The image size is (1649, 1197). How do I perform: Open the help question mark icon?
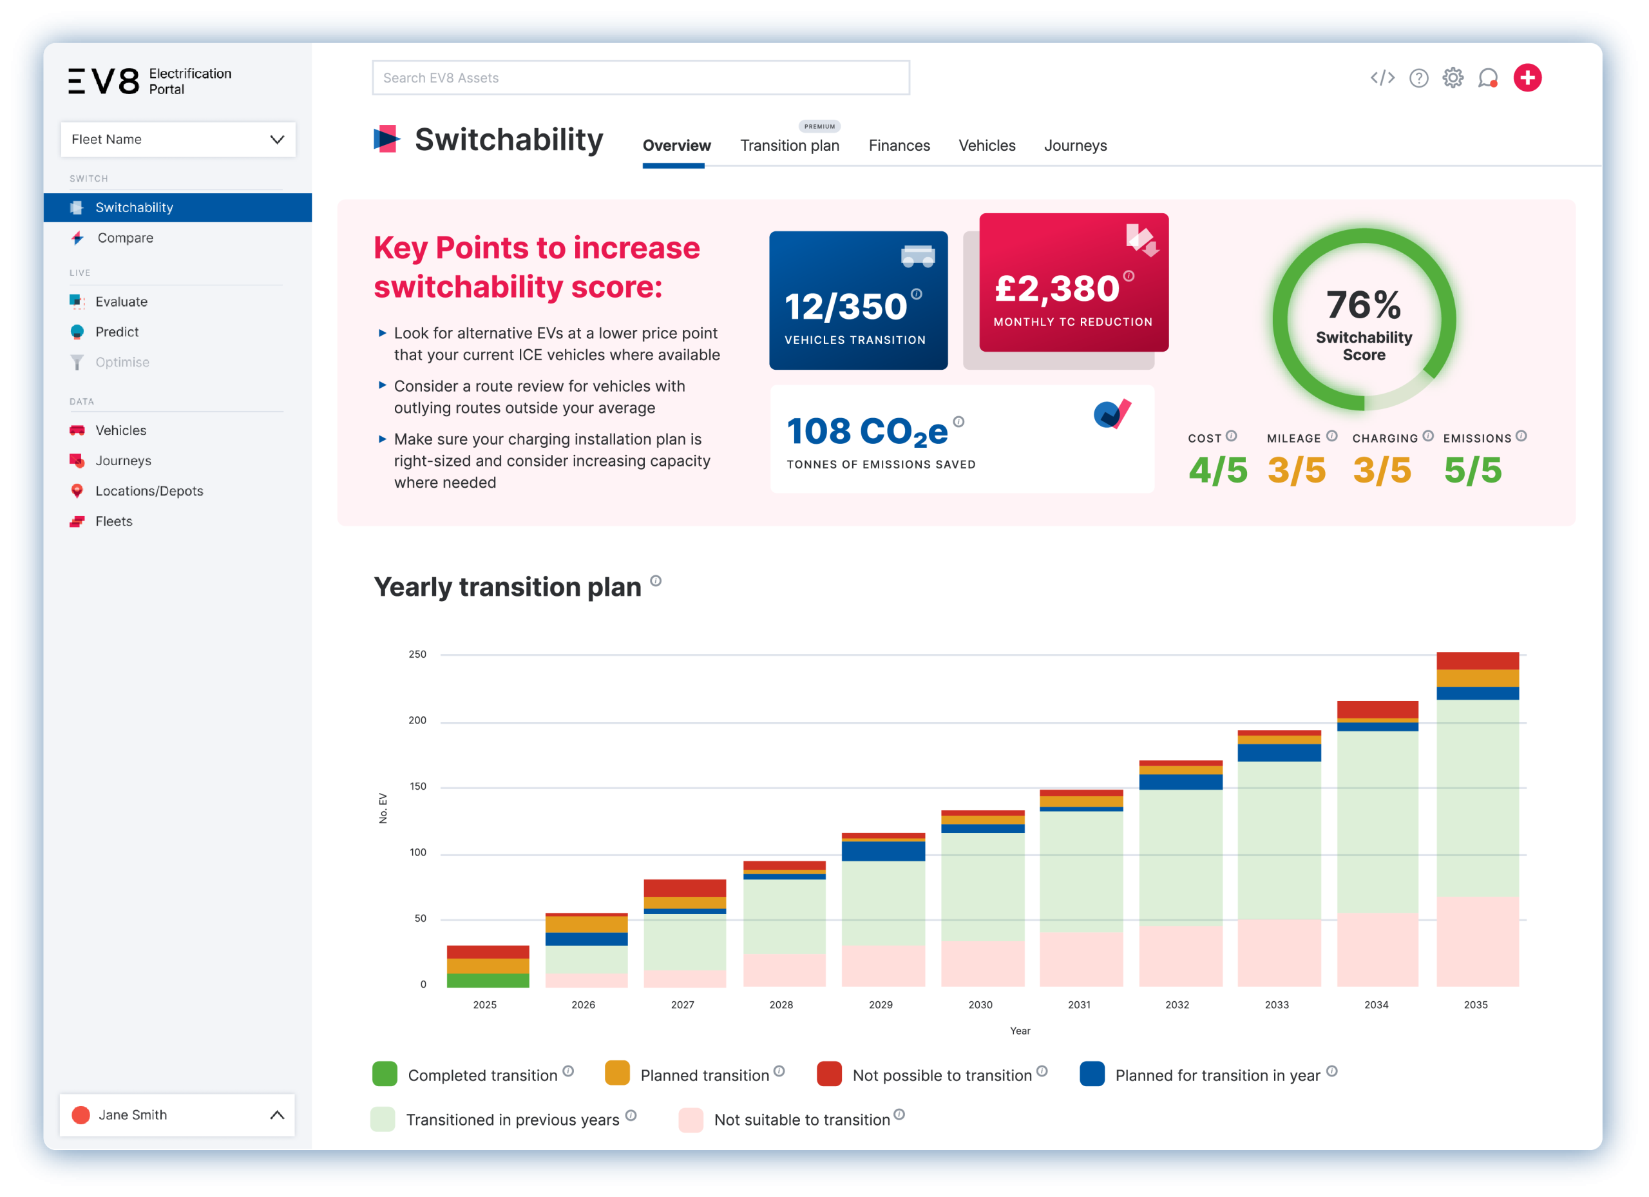[x=1418, y=78]
